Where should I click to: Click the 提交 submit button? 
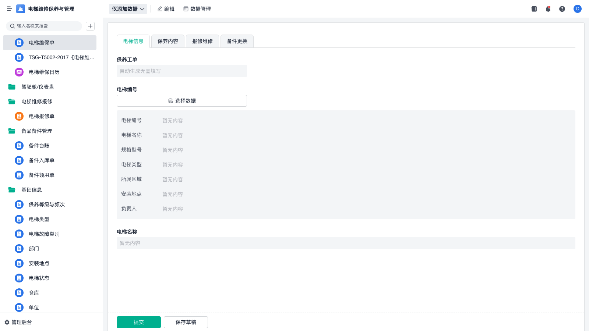coord(139,322)
